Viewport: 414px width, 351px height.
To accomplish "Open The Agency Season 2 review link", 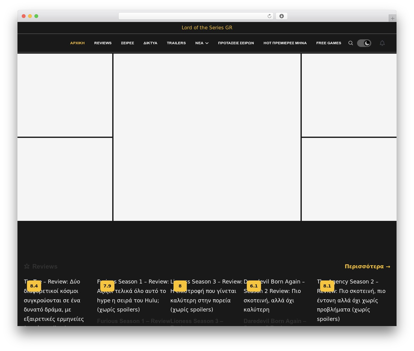I will 351,300.
